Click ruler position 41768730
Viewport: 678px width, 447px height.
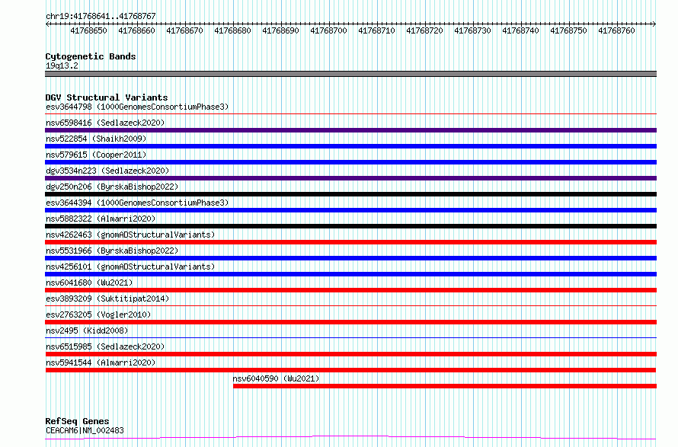(x=472, y=30)
